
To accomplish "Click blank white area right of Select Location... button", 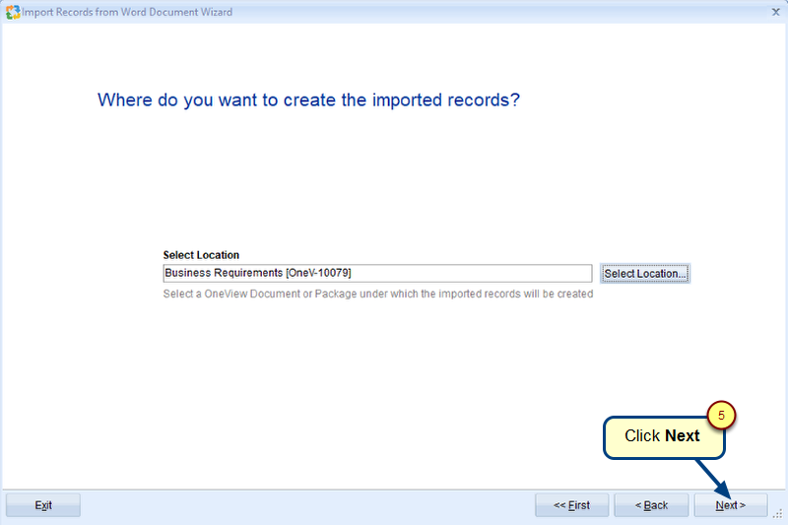I will click(739, 273).
